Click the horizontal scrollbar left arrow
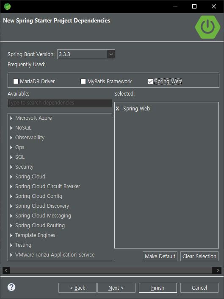Image resolution: width=224 pixels, height=299 pixels. (x=6, y=270)
